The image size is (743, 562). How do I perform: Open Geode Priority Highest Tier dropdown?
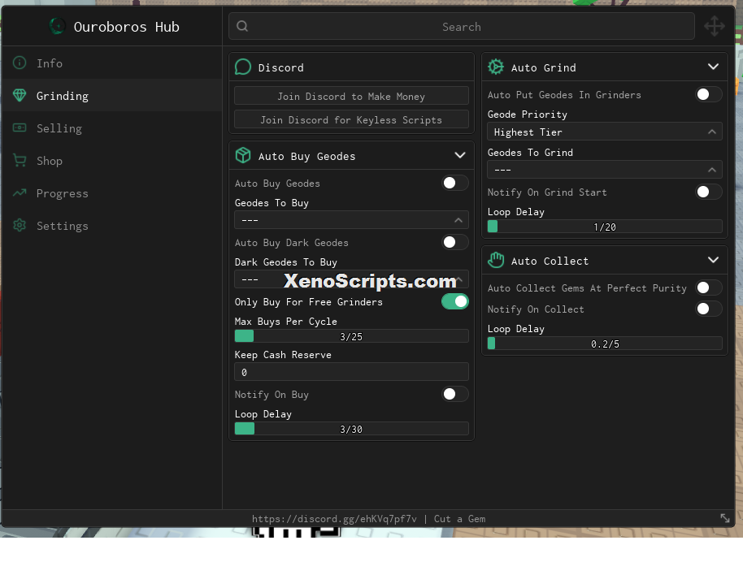coord(605,132)
